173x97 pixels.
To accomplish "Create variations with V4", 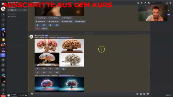I will click(x=57, y=72).
